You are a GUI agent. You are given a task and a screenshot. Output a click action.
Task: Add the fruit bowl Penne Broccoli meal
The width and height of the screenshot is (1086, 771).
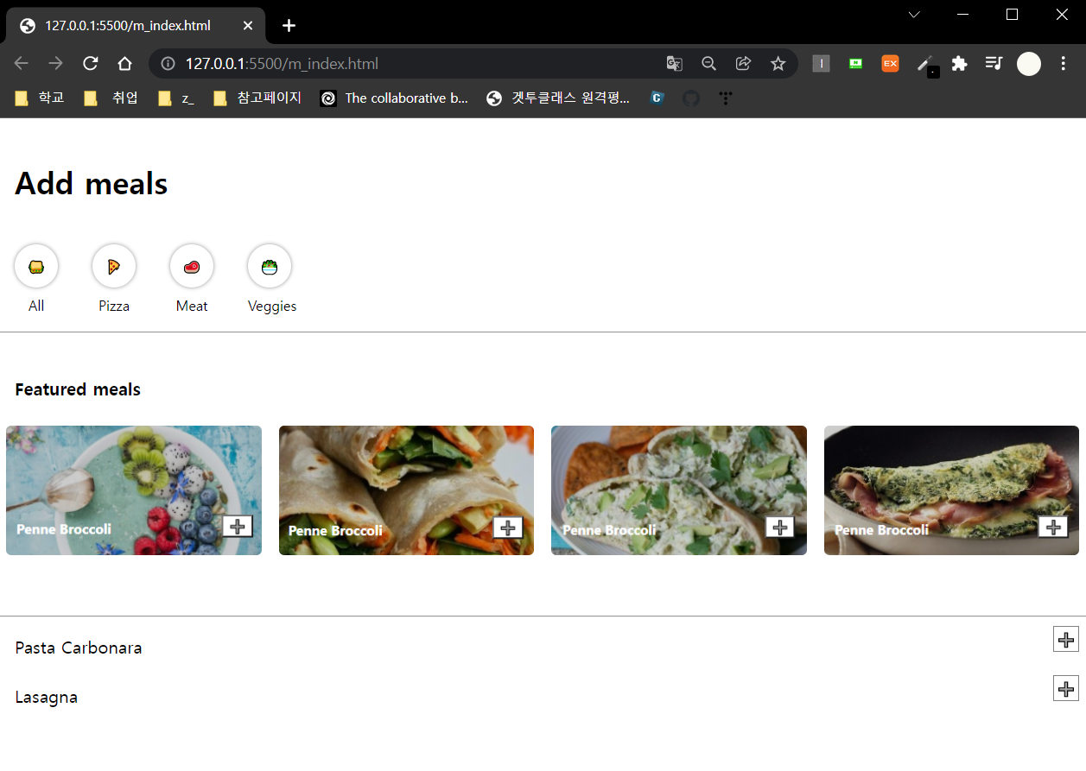coord(238,526)
